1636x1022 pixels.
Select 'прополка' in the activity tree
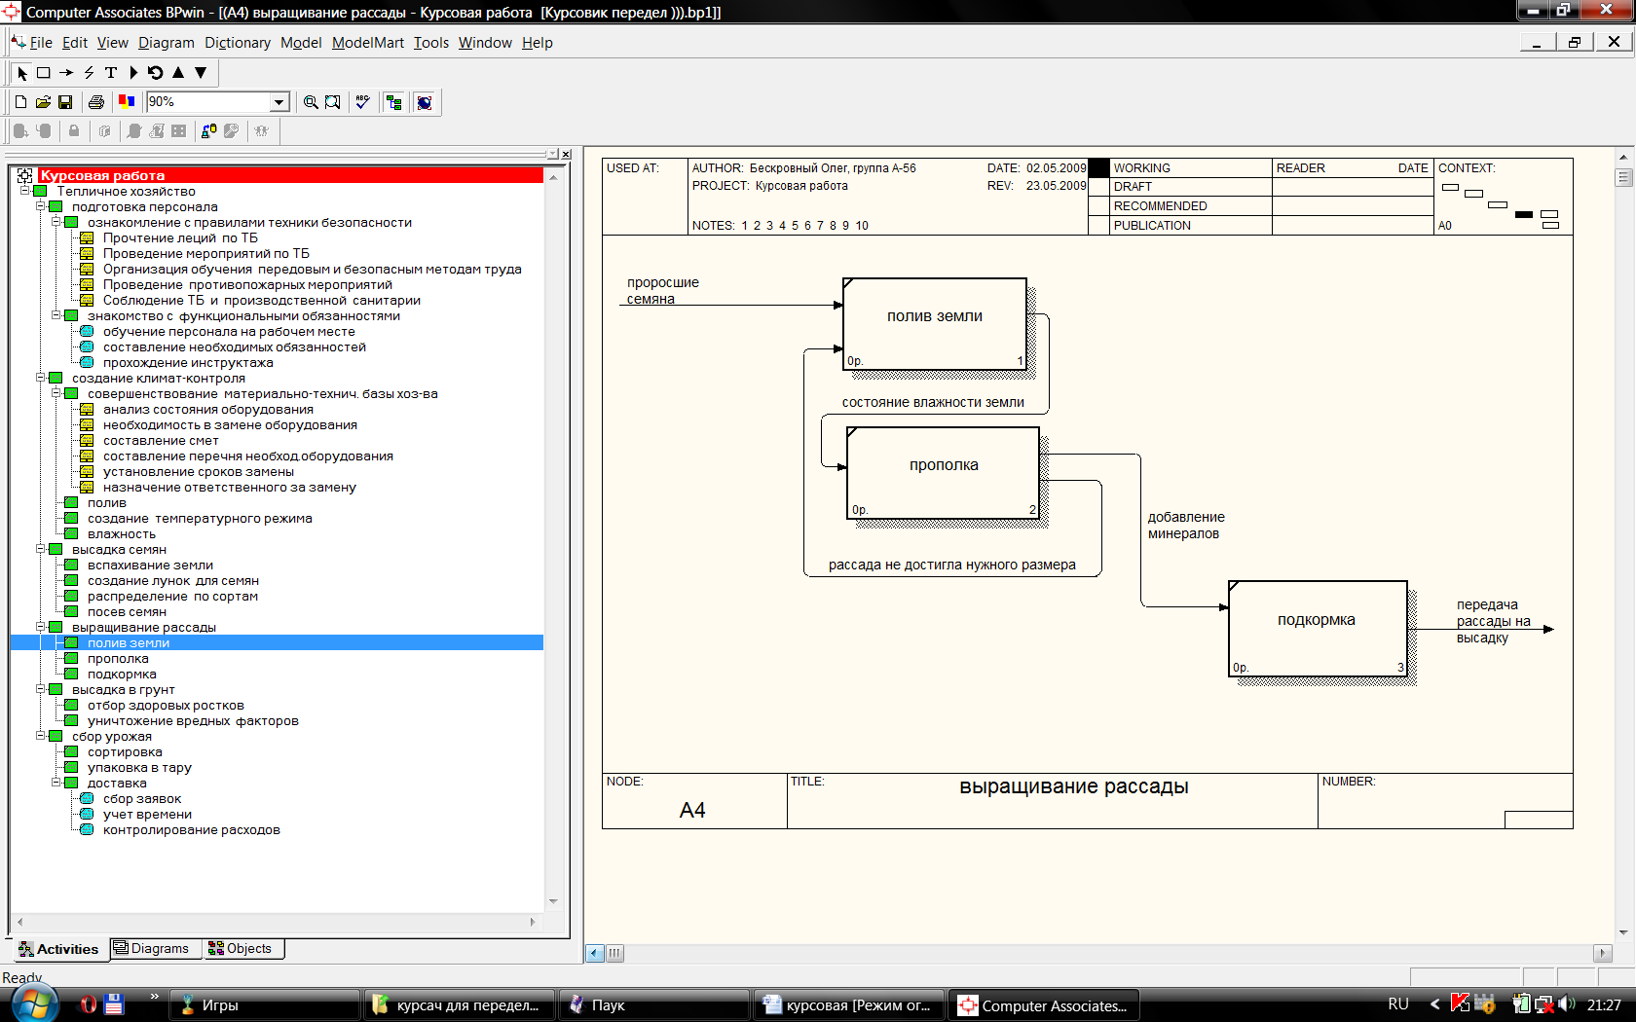[118, 659]
